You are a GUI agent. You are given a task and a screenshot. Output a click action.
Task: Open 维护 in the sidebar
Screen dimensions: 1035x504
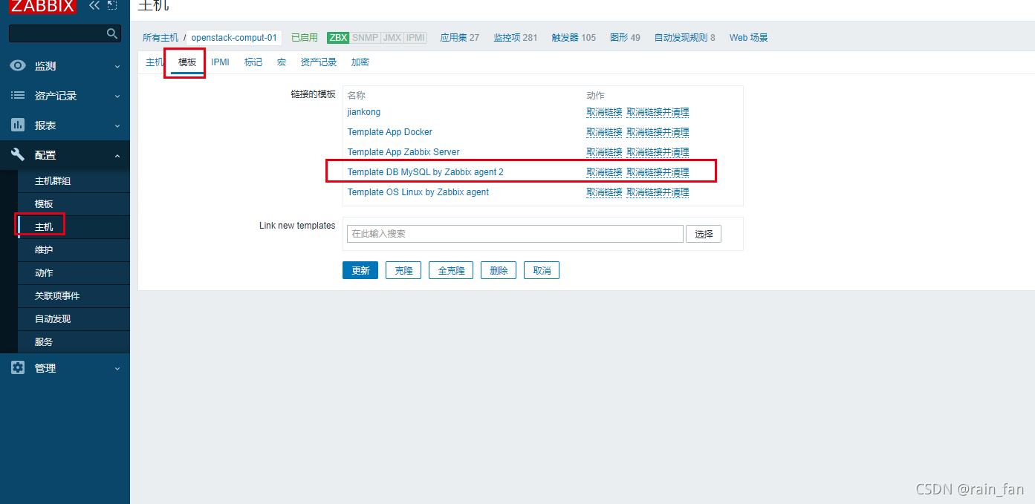coord(44,250)
